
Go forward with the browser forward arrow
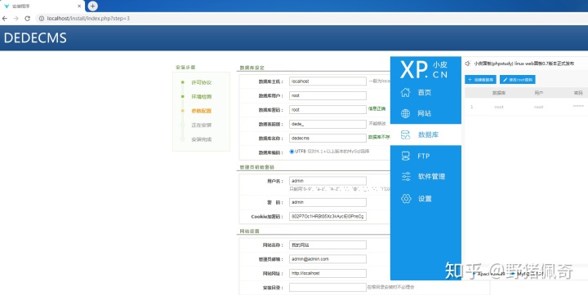pyautogui.click(x=16, y=19)
